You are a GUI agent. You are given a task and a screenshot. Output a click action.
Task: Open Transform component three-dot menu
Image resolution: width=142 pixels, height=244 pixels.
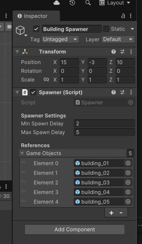click(x=131, y=52)
